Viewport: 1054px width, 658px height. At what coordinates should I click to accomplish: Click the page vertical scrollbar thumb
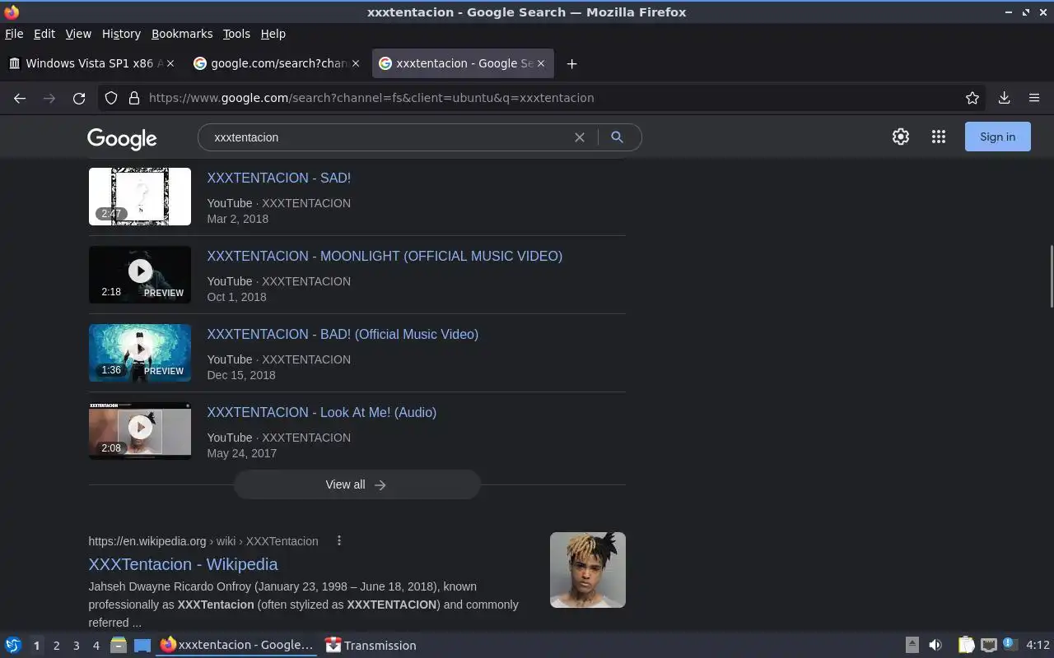pos(1051,276)
